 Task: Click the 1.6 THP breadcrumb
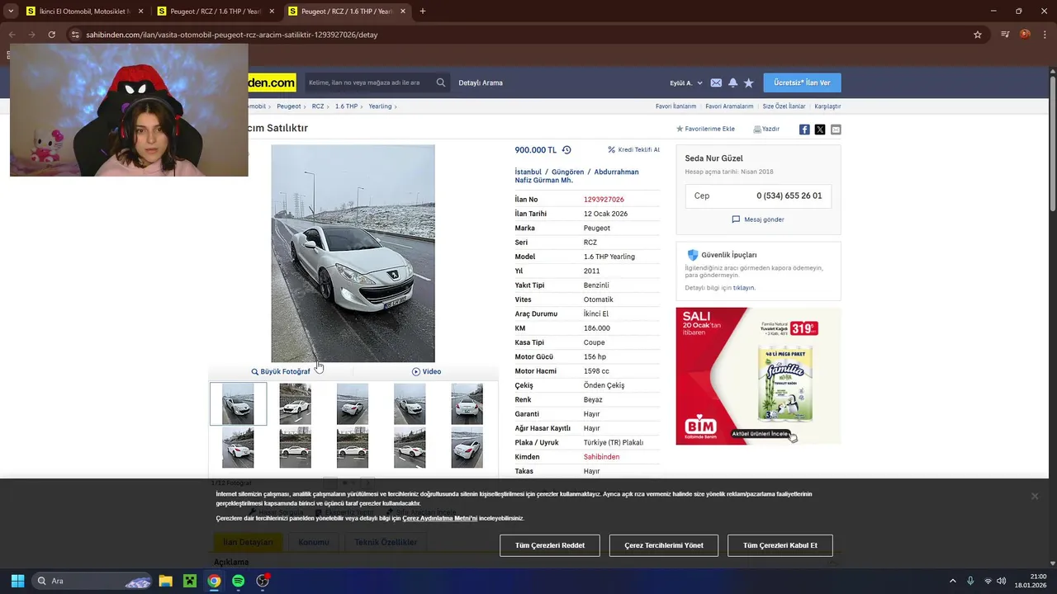346,106
